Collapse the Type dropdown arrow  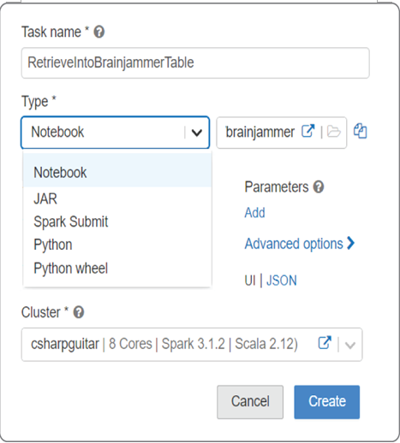coord(197,133)
